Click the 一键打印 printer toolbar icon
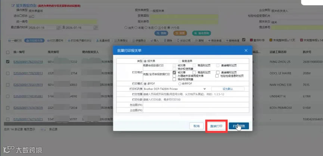 [x=9, y=40]
